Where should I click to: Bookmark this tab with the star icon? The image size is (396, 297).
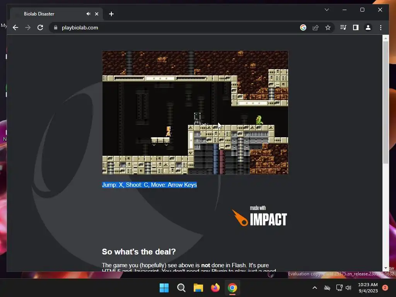(328, 27)
